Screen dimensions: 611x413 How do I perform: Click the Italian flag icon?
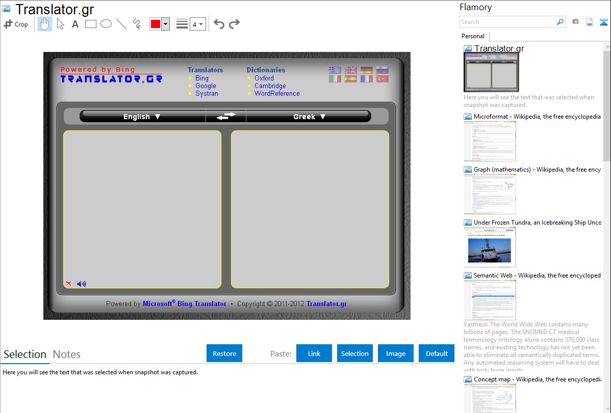click(335, 78)
